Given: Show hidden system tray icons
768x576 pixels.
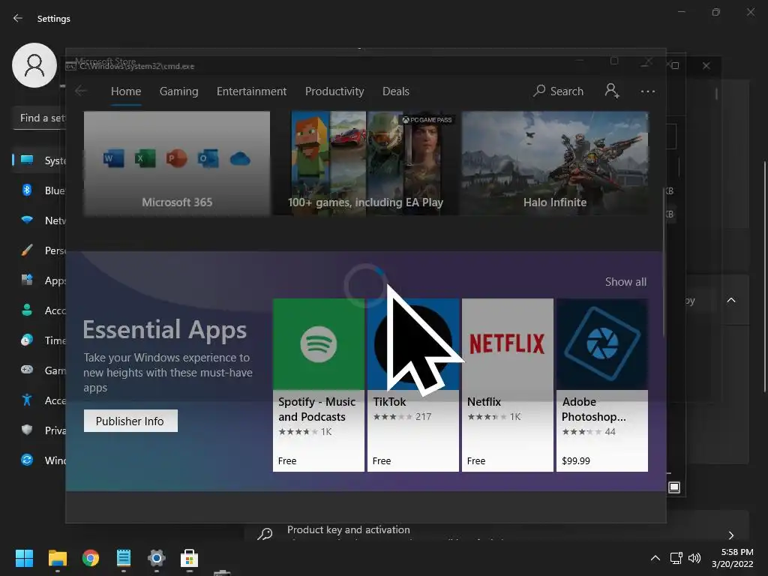Looking at the screenshot, I should (655, 558).
